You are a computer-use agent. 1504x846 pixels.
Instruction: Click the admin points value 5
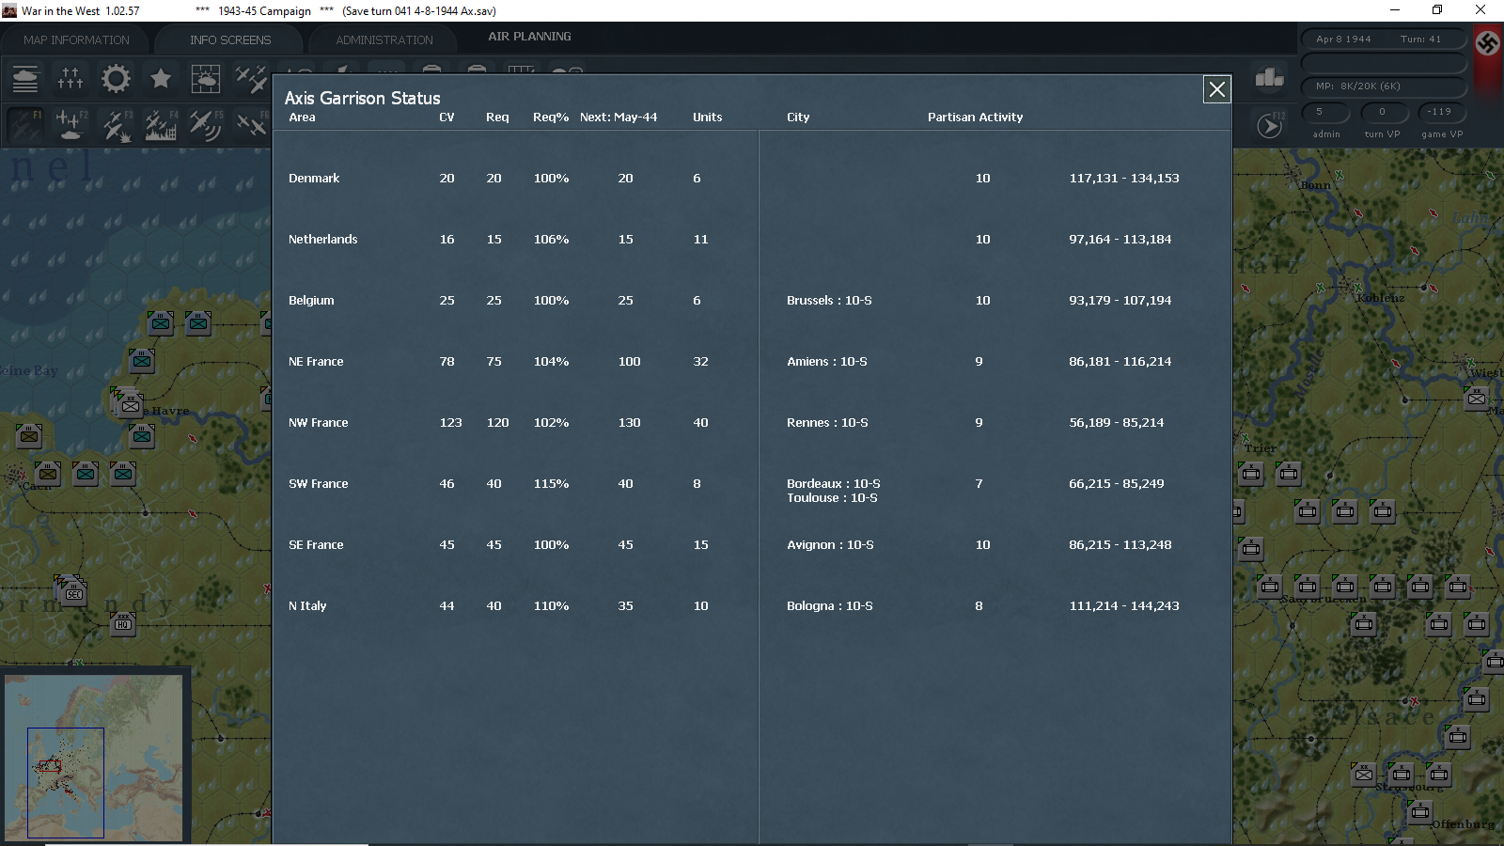1326,112
